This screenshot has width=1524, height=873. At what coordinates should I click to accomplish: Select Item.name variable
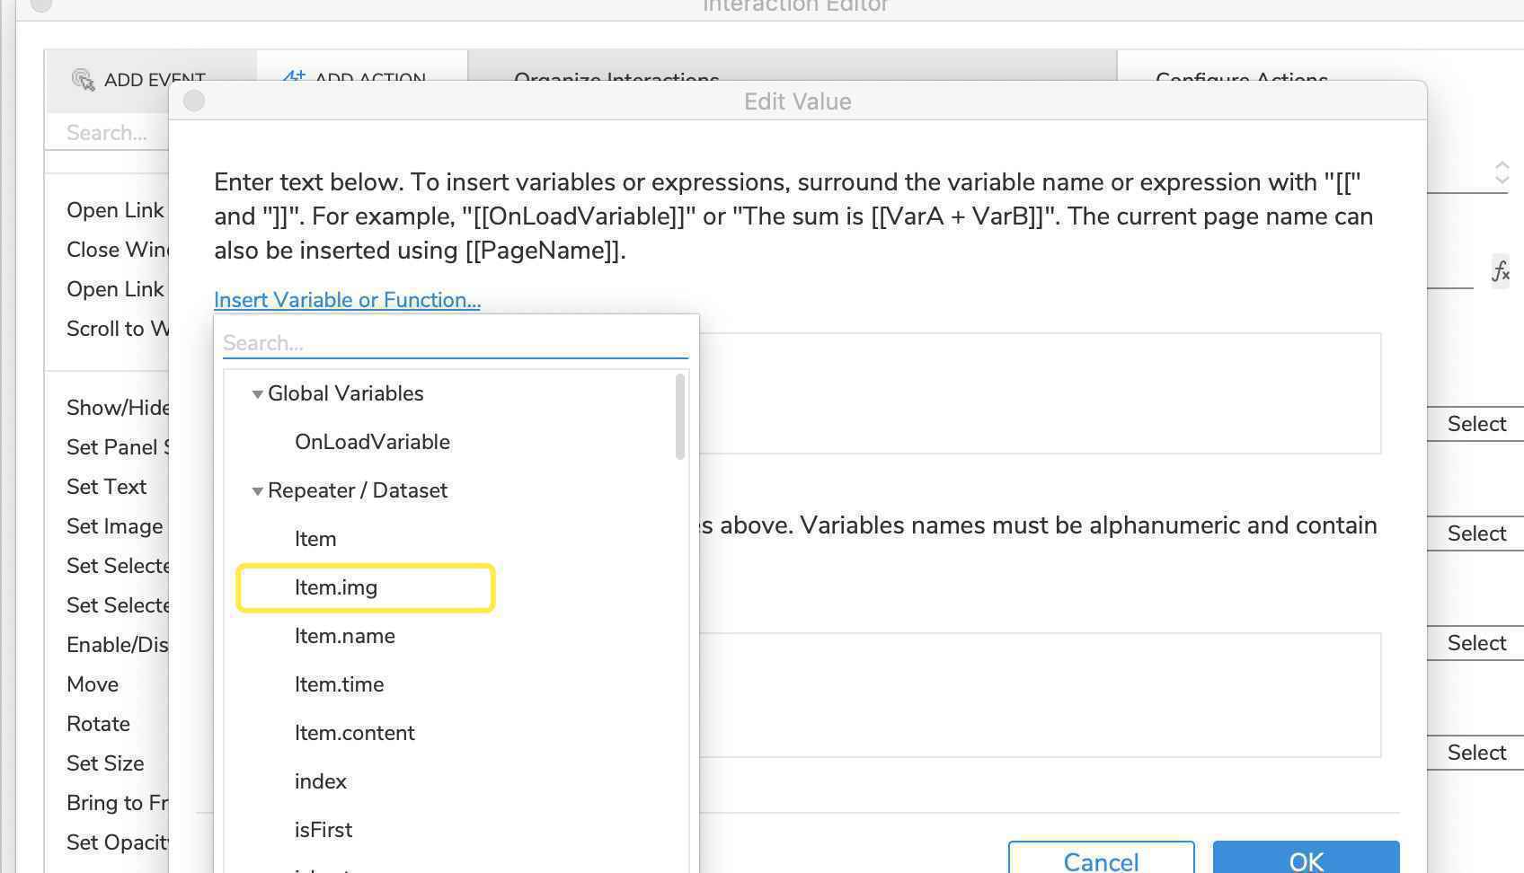click(345, 636)
